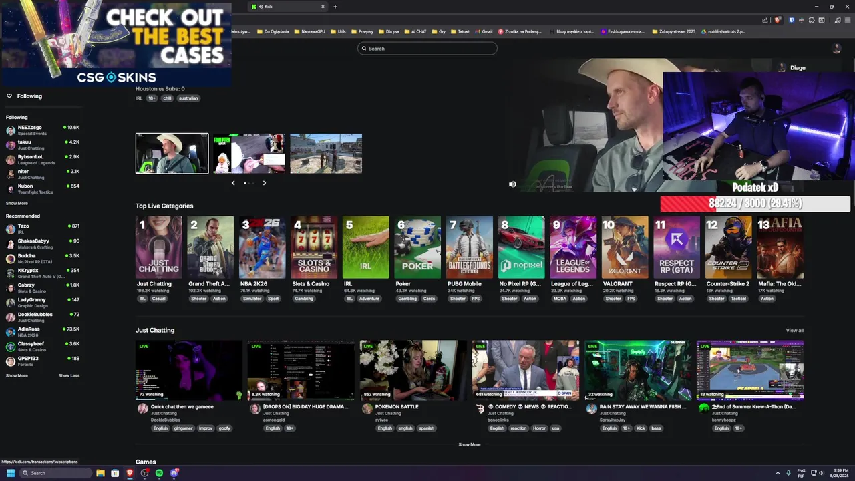The image size is (855, 481).
Task: Click the Windows taskbar Search box
Action: pyautogui.click(x=55, y=473)
